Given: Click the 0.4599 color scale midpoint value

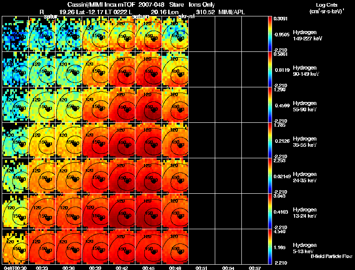Looking at the screenshot, I should [x=282, y=106].
